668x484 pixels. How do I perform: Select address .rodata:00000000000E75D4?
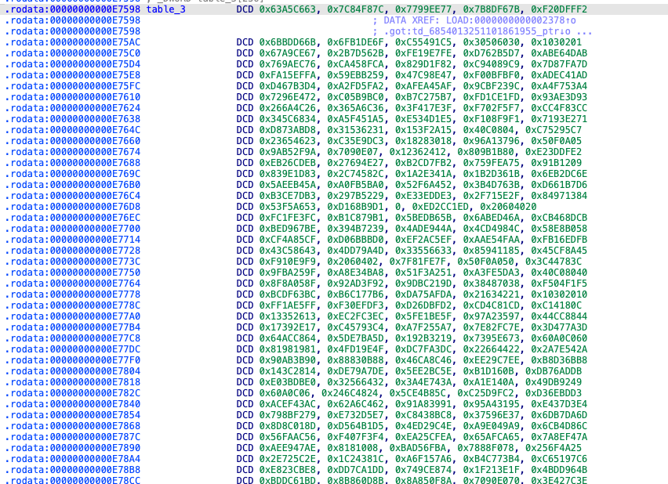(73, 64)
